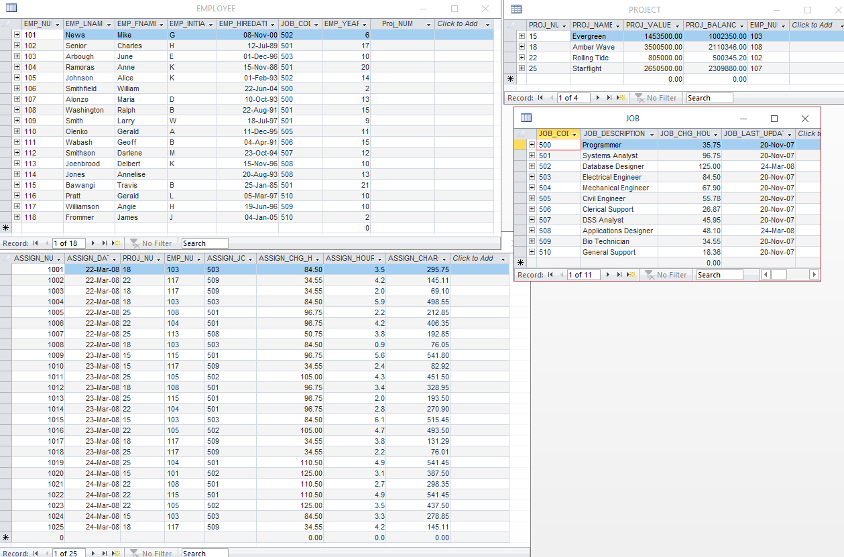Expand subdatasheet for project 22 Rolling Tide
This screenshot has height=557, width=844.
pos(522,58)
